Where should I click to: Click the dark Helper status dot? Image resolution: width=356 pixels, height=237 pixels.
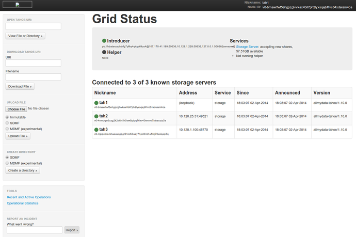tap(104, 52)
